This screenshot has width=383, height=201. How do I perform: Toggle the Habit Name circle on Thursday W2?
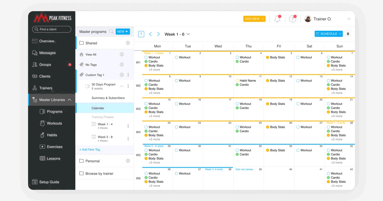pos(237,81)
